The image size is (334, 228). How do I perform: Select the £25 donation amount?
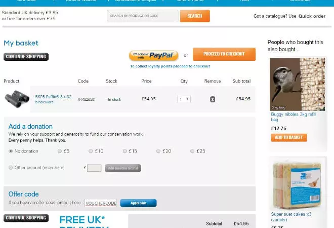click(x=192, y=151)
